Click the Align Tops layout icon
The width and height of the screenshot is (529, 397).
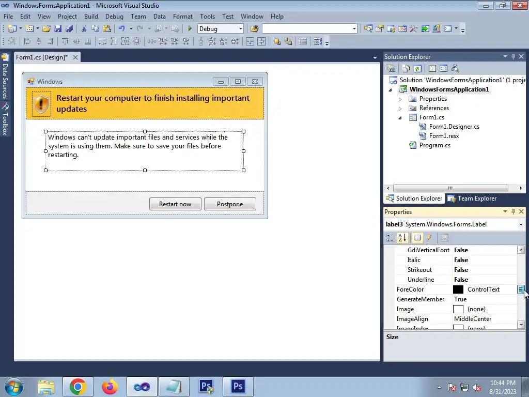click(x=65, y=41)
